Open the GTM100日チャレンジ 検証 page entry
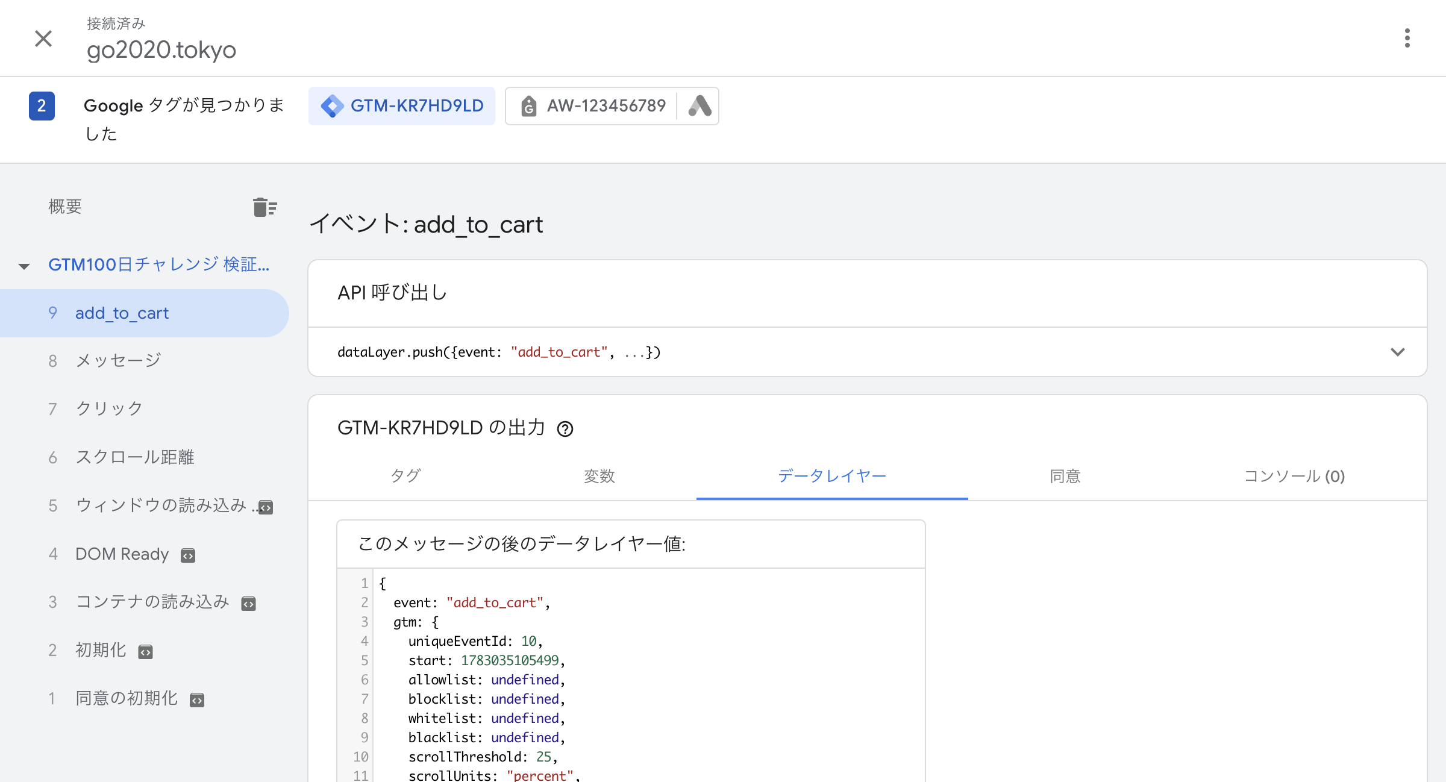Image resolution: width=1446 pixels, height=782 pixels. coord(158,264)
